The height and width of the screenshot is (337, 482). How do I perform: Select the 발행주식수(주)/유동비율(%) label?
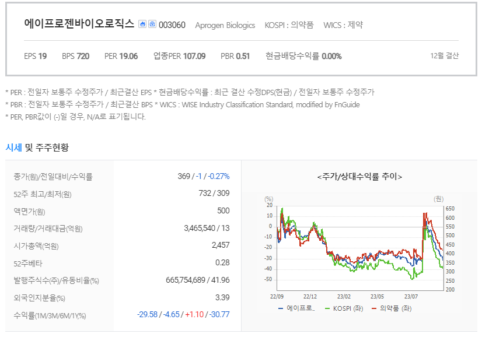(x=56, y=280)
